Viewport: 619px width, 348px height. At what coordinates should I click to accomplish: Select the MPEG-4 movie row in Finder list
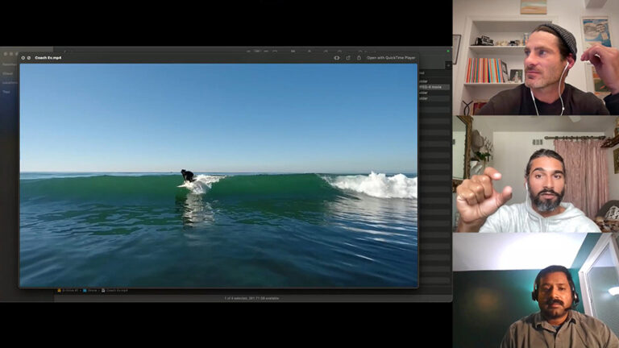(434, 87)
